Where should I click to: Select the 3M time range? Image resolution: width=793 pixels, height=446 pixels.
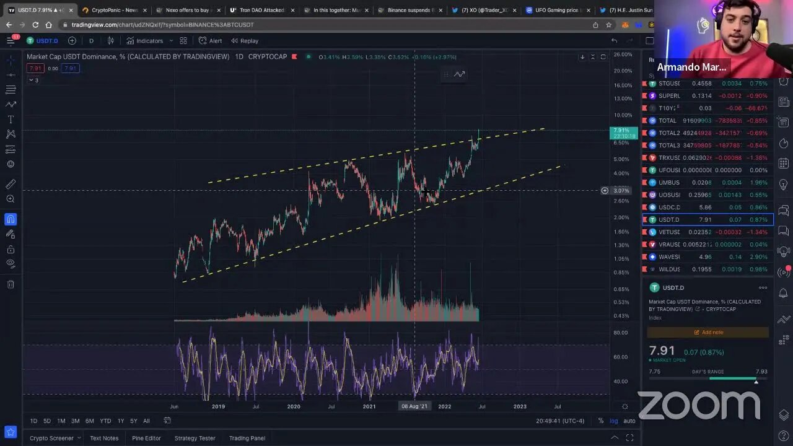pyautogui.click(x=75, y=421)
